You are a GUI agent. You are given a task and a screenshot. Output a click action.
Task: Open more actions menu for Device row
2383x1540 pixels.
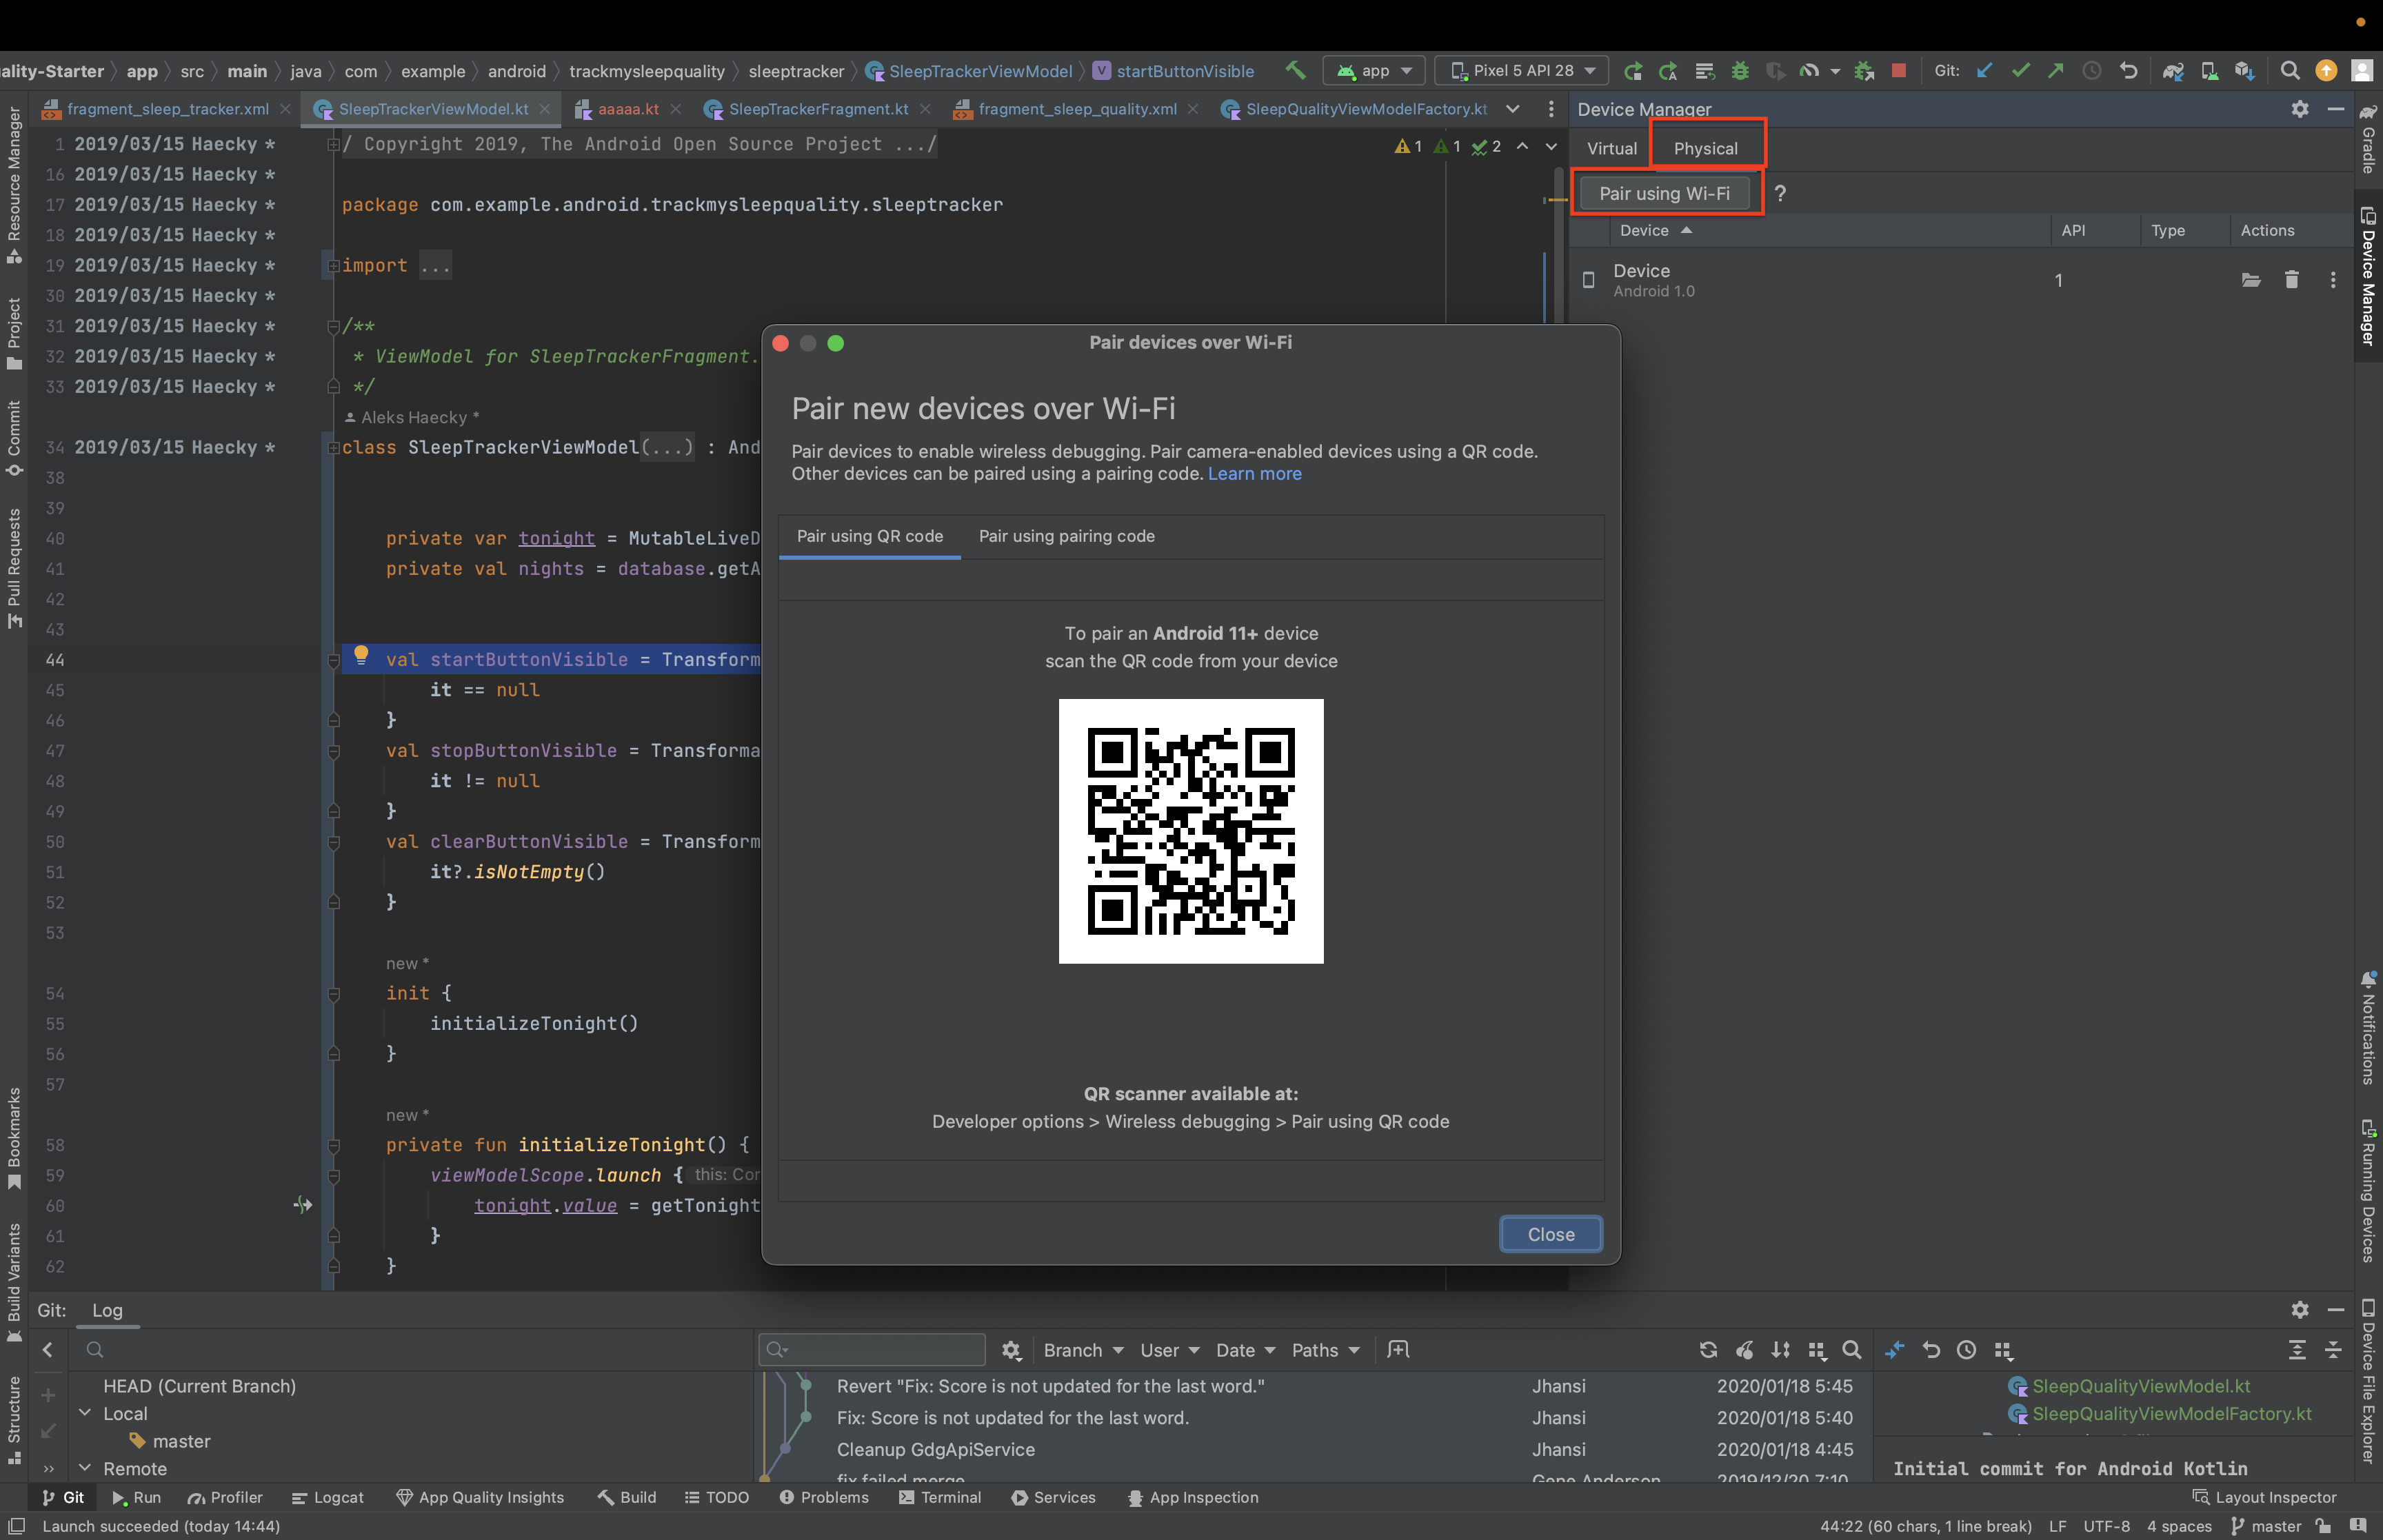coord(2333,280)
